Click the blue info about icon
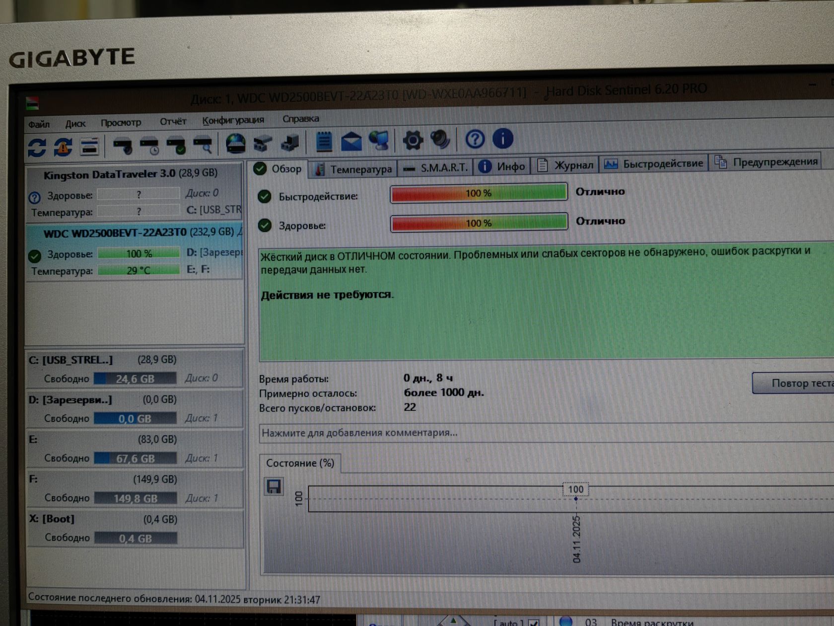834x626 pixels. tap(502, 139)
